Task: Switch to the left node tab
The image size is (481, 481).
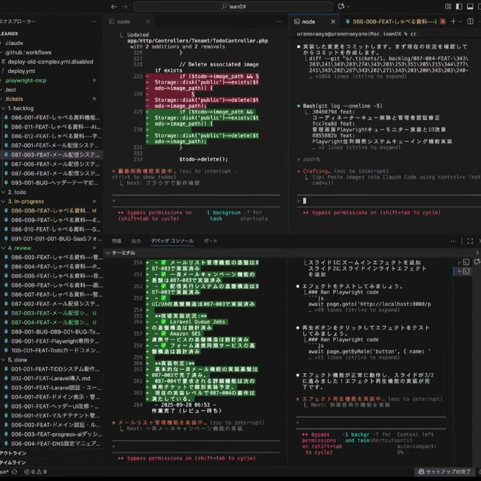Action: [123, 22]
